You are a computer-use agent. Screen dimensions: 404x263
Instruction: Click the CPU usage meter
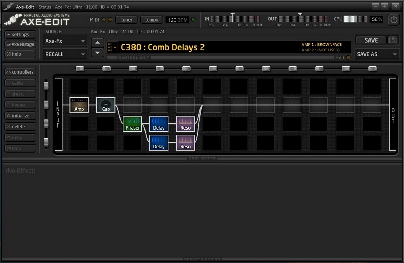[x=355, y=19]
